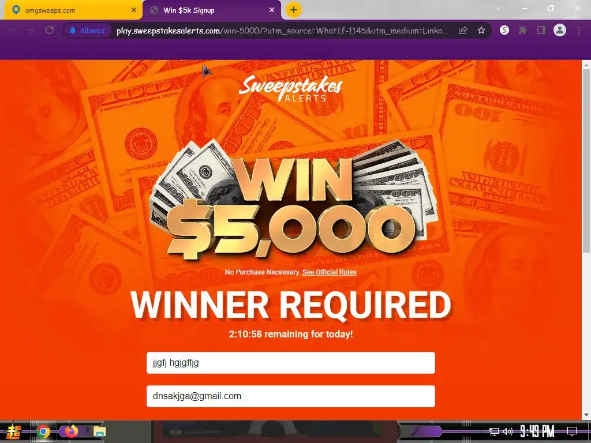Open the See Official Rules link

[329, 272]
